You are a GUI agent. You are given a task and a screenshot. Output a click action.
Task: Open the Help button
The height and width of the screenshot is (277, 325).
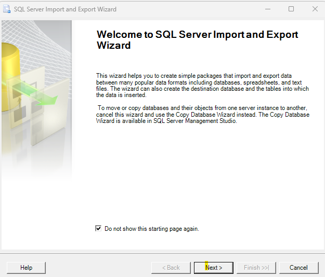click(27, 268)
